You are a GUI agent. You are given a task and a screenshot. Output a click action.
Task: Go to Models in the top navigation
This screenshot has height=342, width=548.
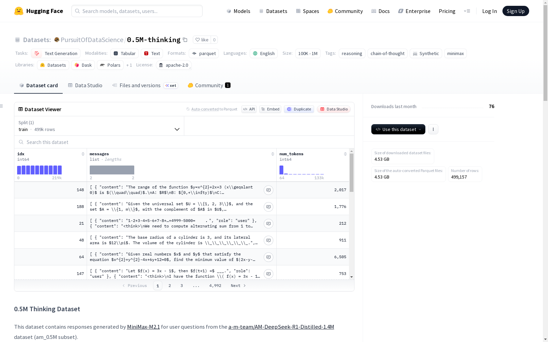(x=238, y=11)
